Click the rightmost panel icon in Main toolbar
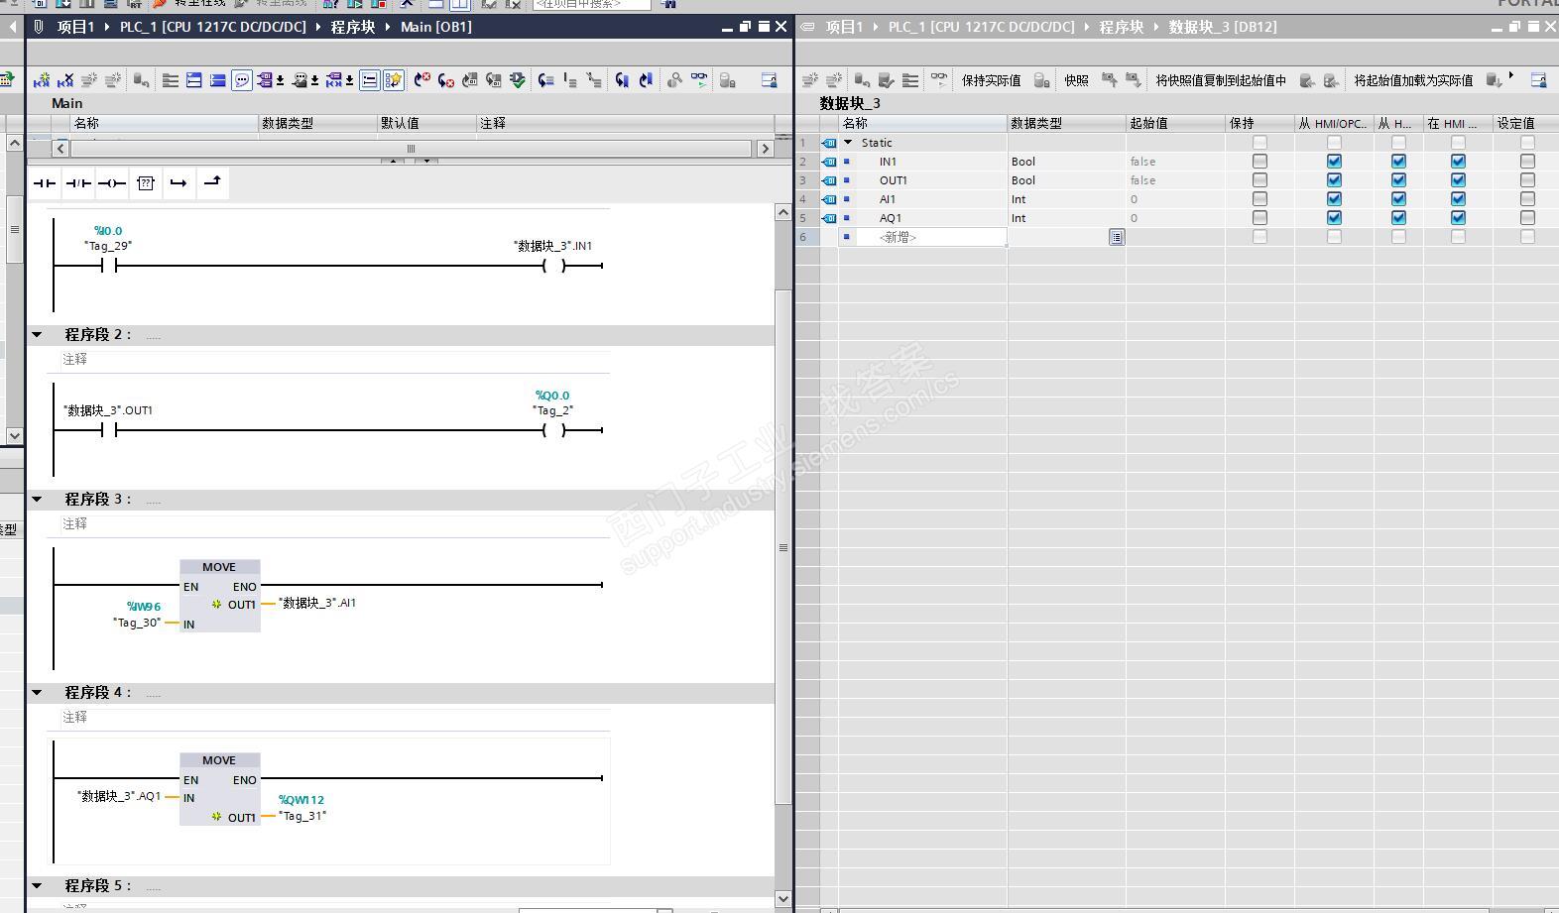 click(x=769, y=80)
